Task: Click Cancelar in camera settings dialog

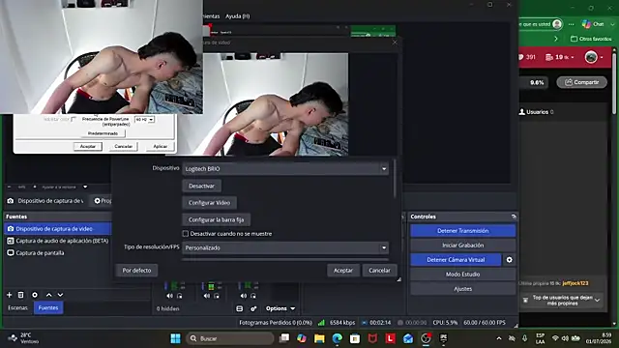Action: coord(124,146)
